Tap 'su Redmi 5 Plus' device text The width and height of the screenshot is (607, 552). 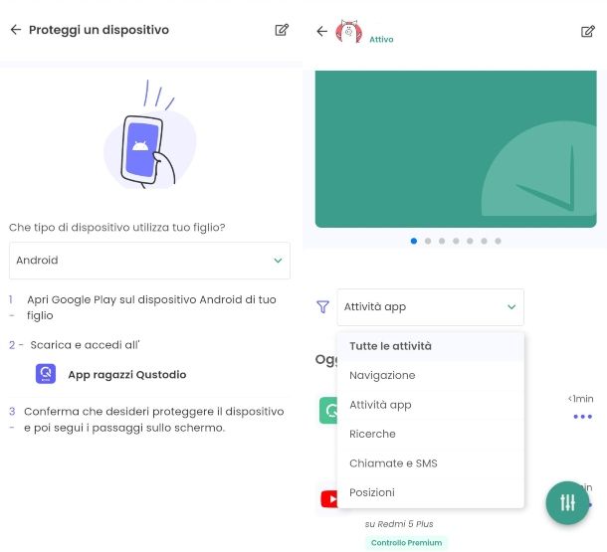pyautogui.click(x=399, y=524)
